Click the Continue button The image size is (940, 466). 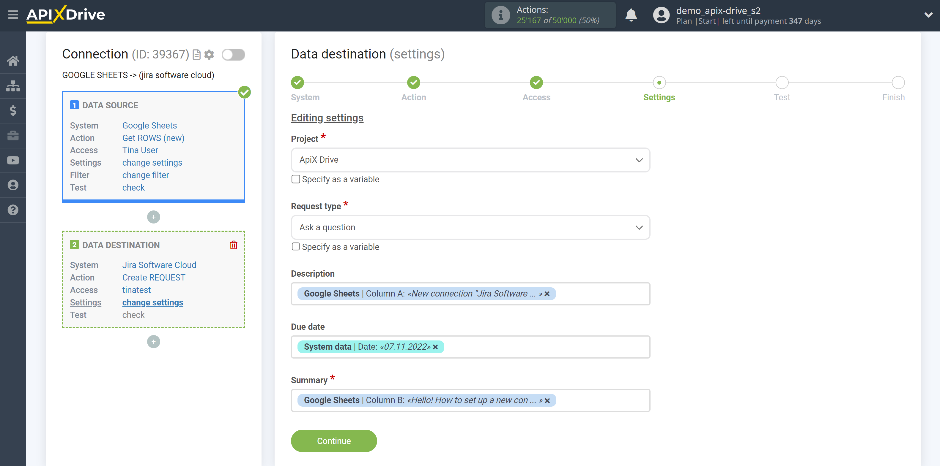334,441
